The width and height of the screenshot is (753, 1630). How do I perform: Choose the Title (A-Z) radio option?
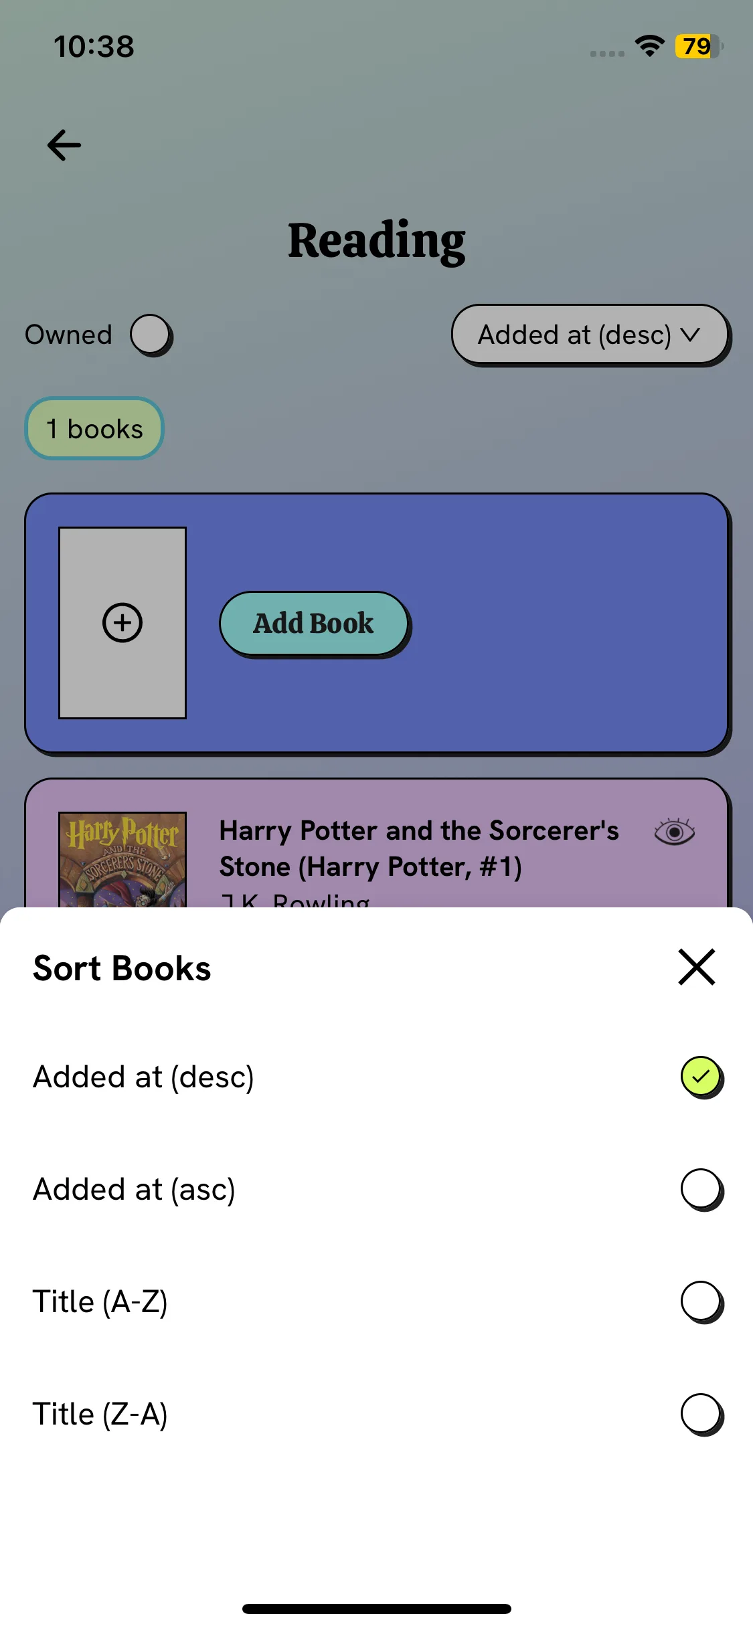pos(701,1302)
